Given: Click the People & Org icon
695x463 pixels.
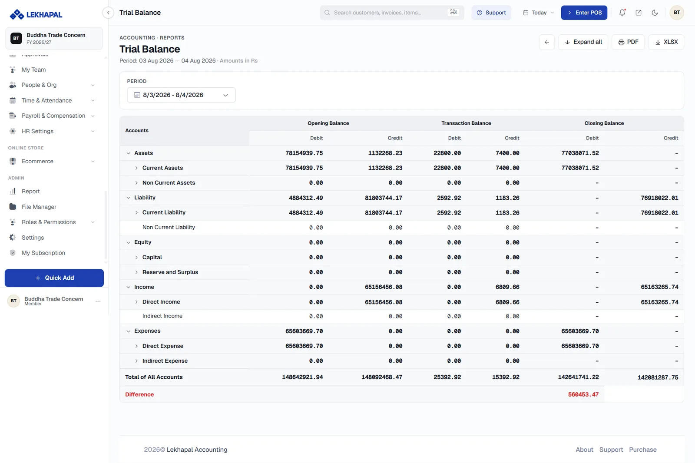Looking at the screenshot, I should pyautogui.click(x=13, y=85).
